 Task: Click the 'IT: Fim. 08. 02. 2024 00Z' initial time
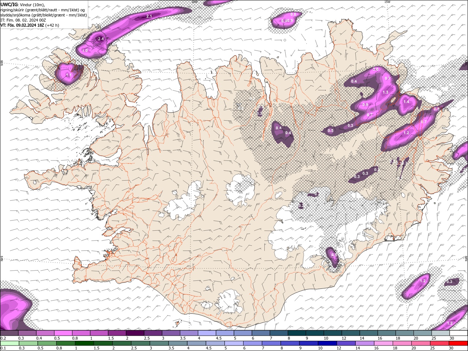23,20
